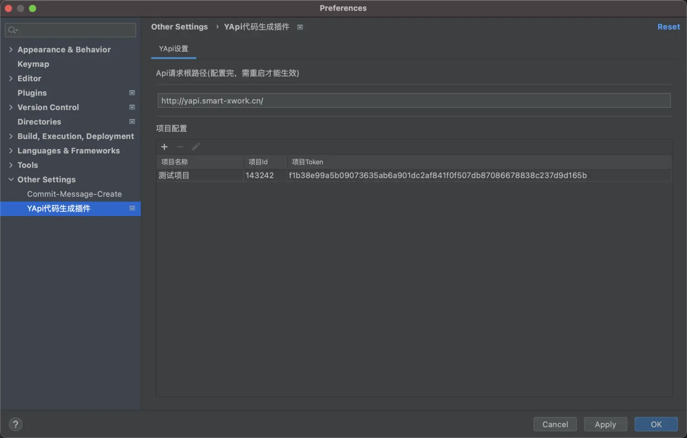The image size is (687, 438).
Task: Click the Cancel button
Action: pos(555,424)
